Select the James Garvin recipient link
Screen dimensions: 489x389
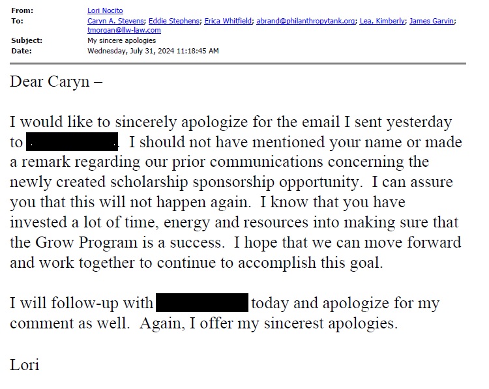pos(432,21)
